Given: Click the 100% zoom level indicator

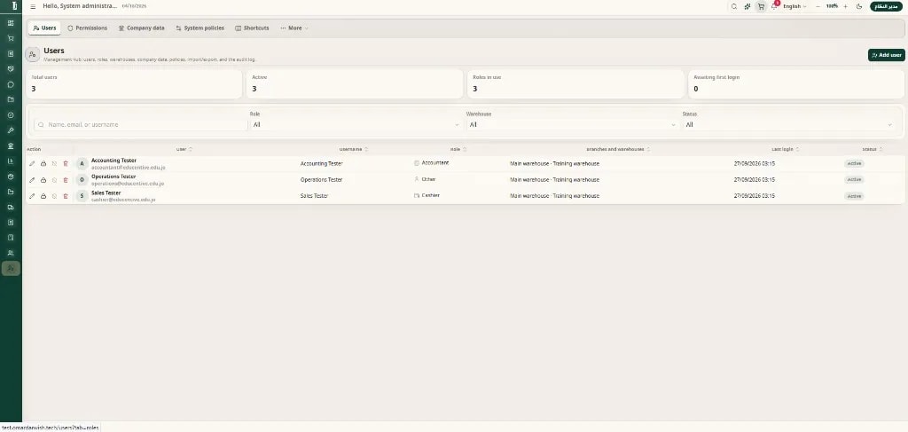Looking at the screenshot, I should coord(832,6).
